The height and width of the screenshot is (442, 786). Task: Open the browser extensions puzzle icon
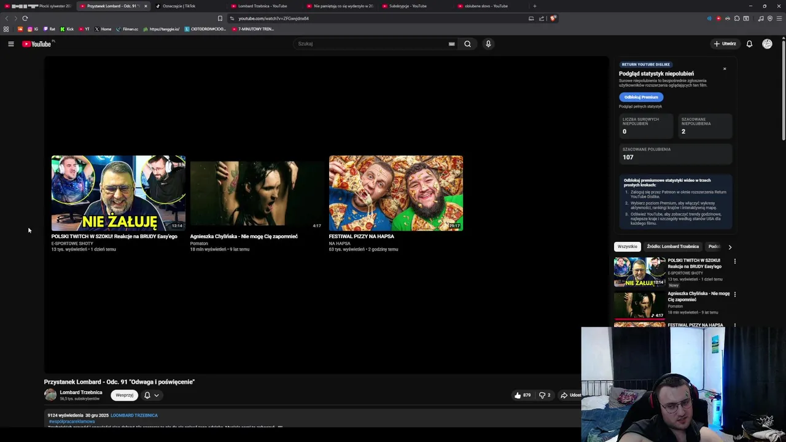(737, 18)
